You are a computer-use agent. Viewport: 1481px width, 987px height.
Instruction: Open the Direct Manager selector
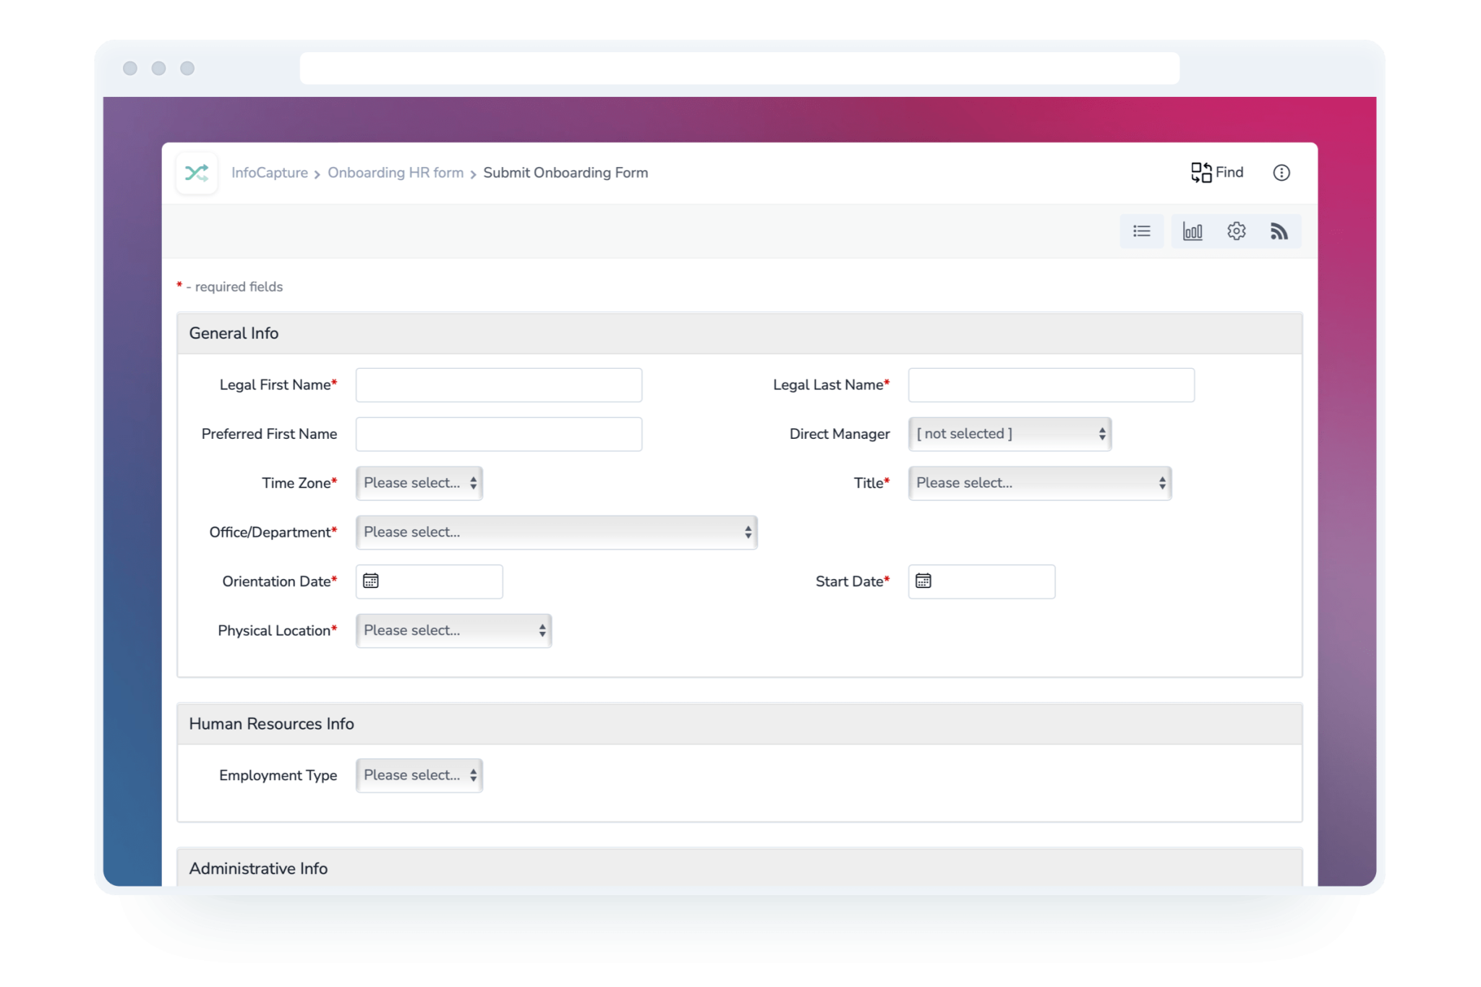(1010, 433)
